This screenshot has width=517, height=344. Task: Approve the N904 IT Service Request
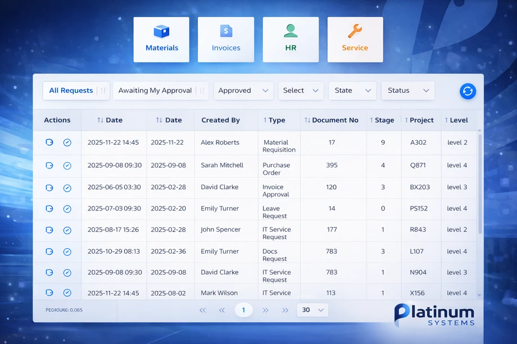[67, 273]
